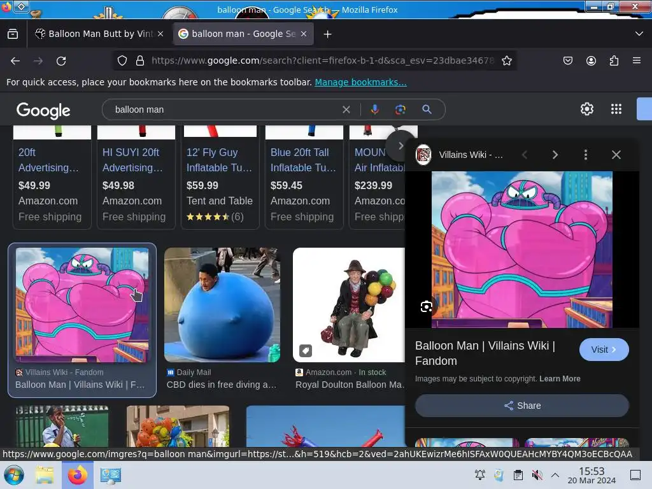Start Google voice search microphone
Viewport: 652px width, 489px height.
374,110
